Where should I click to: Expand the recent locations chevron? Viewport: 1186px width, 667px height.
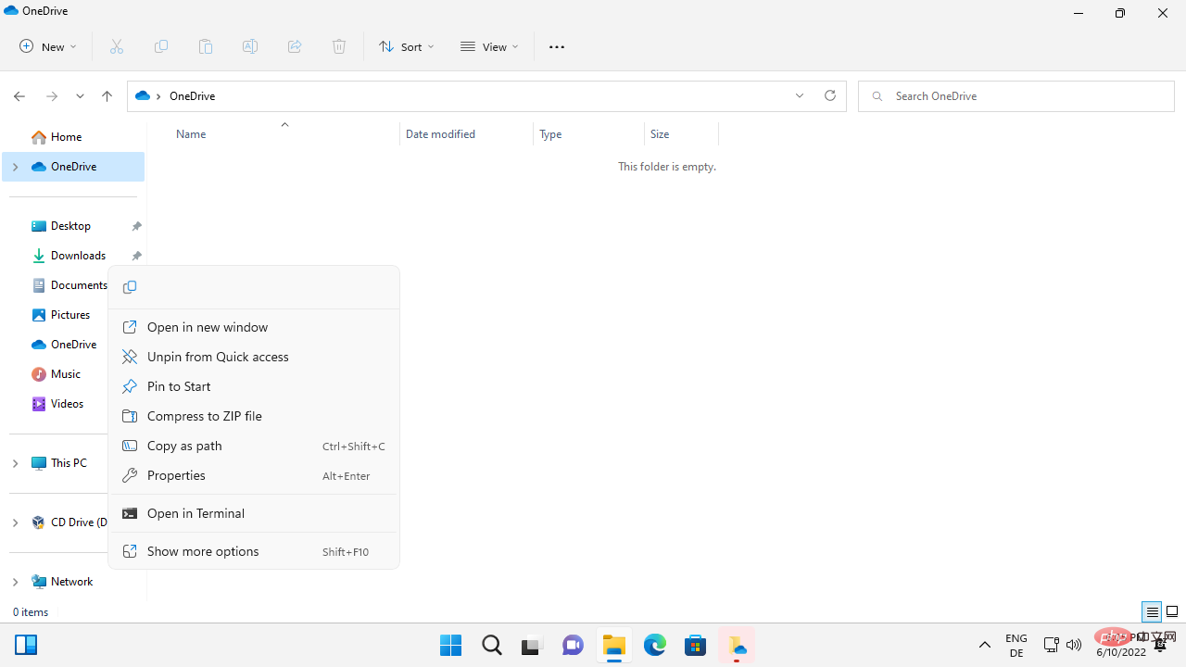click(80, 96)
